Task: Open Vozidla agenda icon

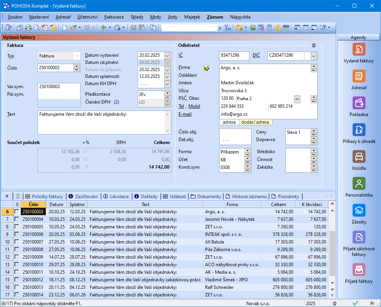Action: coord(359,157)
